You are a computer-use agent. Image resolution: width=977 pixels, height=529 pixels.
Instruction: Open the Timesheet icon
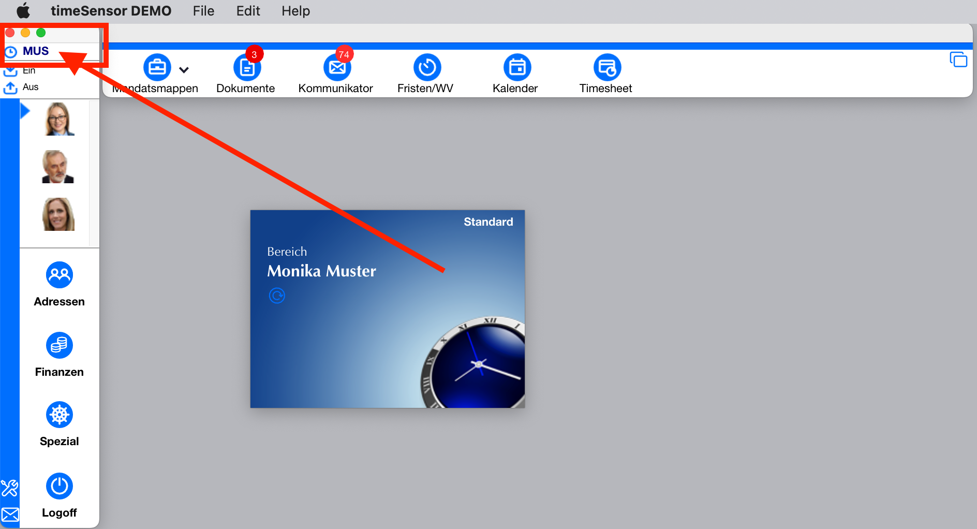click(607, 67)
